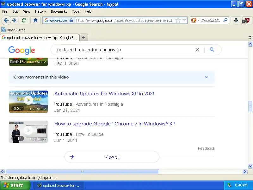Click the red shield extension icon

pyautogui.click(x=246, y=21)
